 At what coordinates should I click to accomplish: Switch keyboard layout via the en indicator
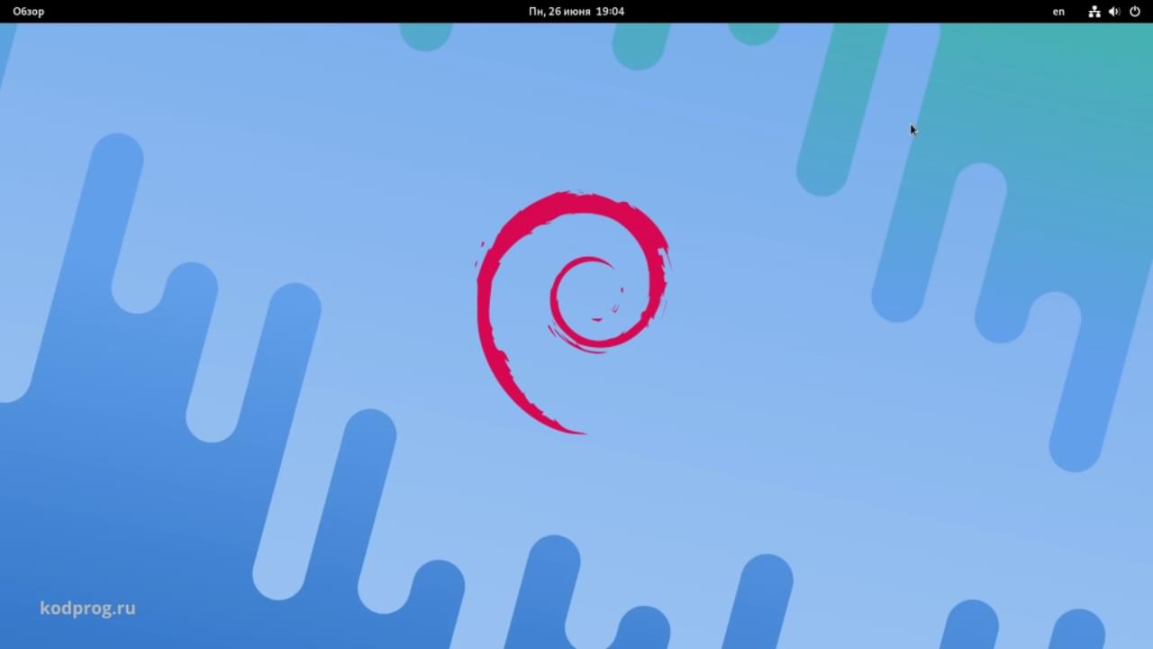[x=1058, y=12]
